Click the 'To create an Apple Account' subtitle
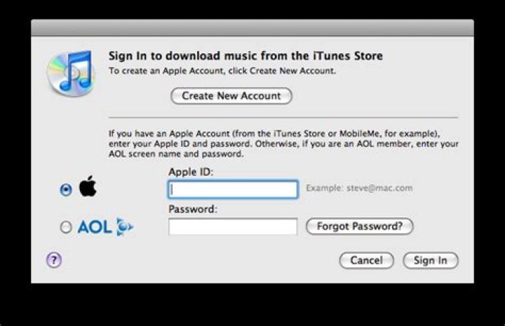Screen dimensions: 505x326 click(x=222, y=71)
